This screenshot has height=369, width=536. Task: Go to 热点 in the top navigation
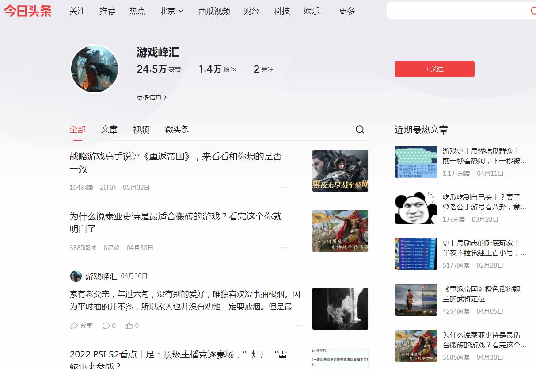(x=137, y=11)
